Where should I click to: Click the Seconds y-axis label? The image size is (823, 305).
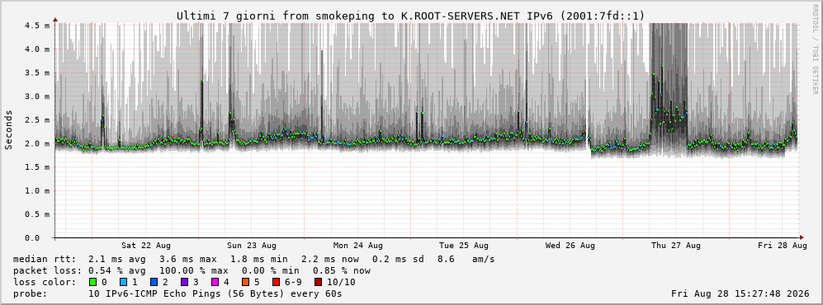click(x=9, y=130)
